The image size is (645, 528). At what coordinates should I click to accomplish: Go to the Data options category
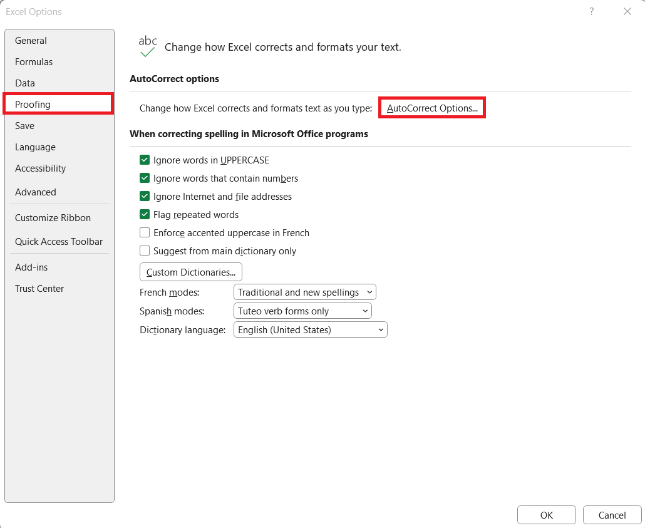coord(59,83)
